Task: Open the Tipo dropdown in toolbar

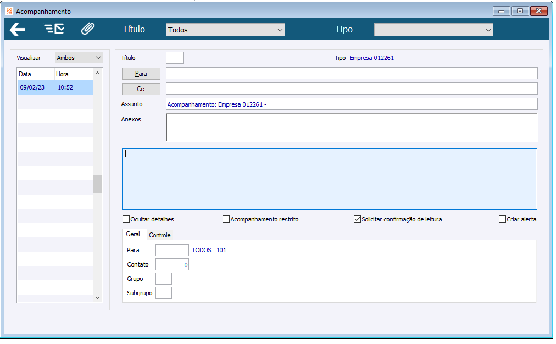Action: 433,30
